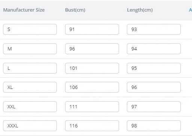Edit the length field showing 96

[x=154, y=87]
